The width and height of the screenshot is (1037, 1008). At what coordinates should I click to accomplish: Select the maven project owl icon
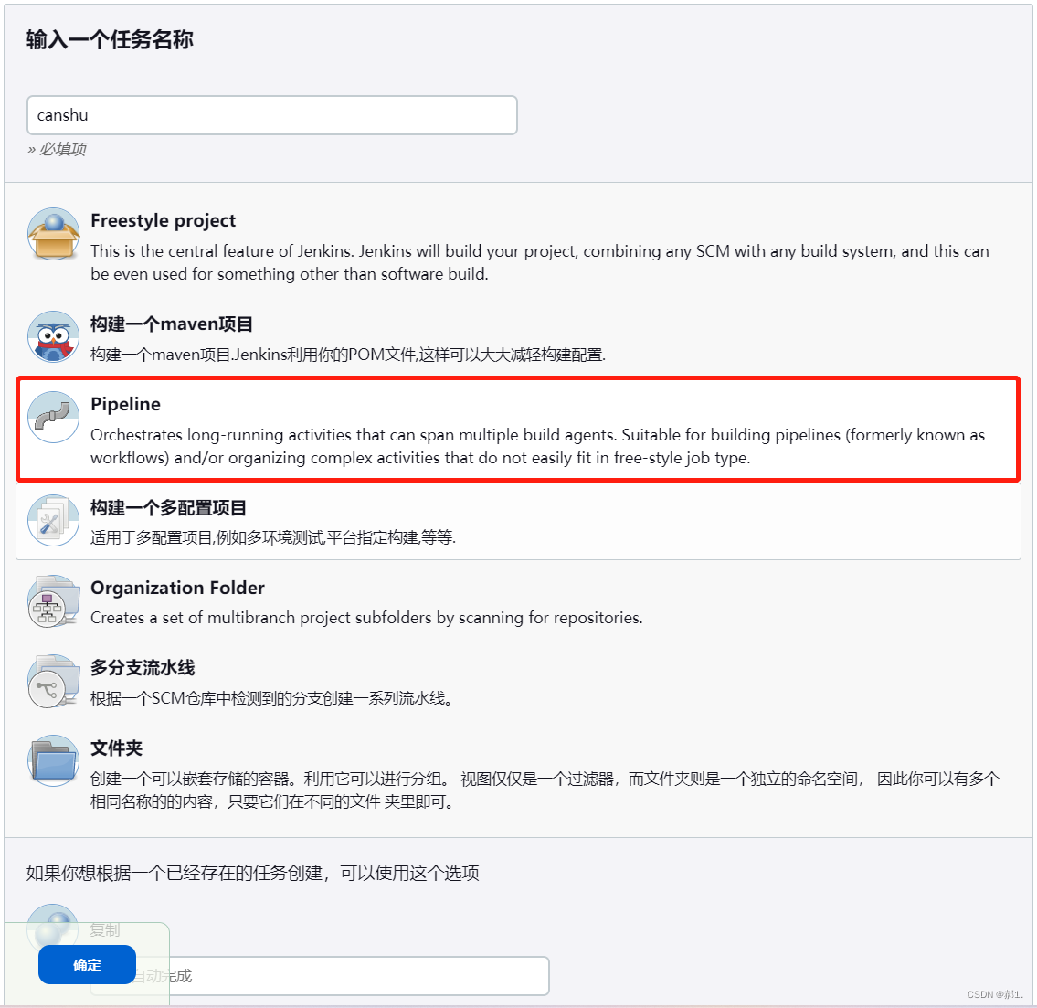coord(54,336)
